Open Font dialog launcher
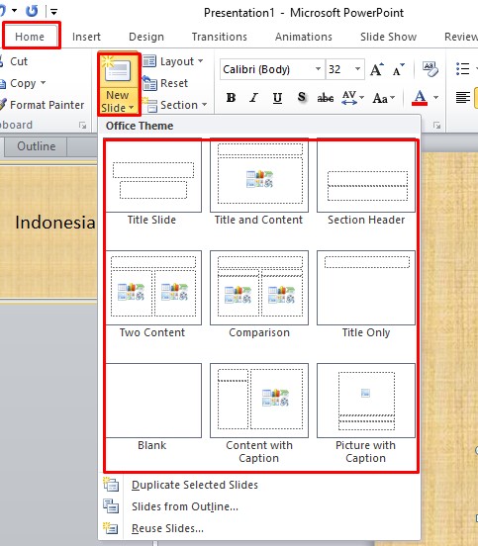This screenshot has height=546, width=478. pos(436,125)
